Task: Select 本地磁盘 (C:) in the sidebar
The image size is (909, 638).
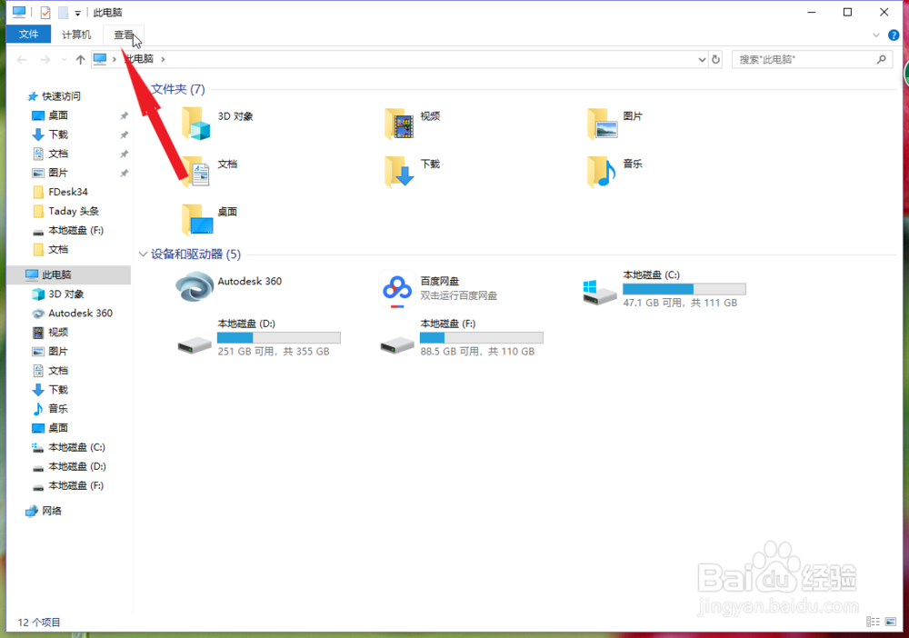Action: (x=70, y=447)
